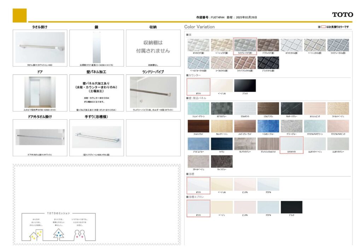Click the Color Variation heading
This screenshot has width=362, height=251.
point(199,27)
